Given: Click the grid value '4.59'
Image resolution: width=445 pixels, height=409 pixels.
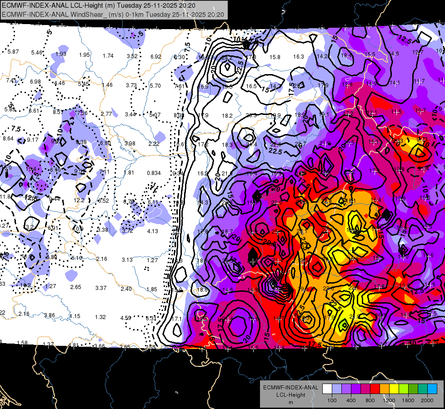Looking at the screenshot, I should click(x=126, y=318).
